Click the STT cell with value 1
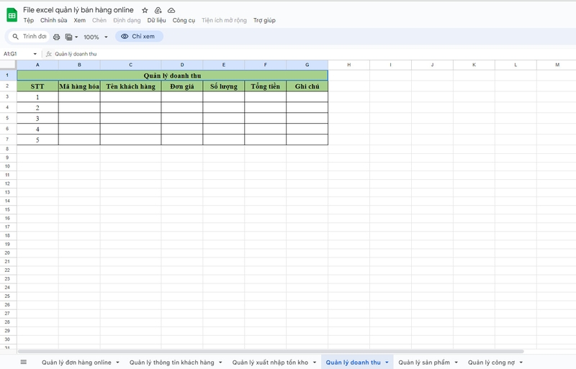This screenshot has width=576, height=369. click(x=37, y=97)
